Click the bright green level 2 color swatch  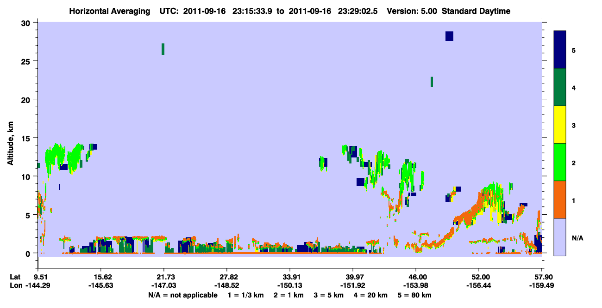(560, 162)
